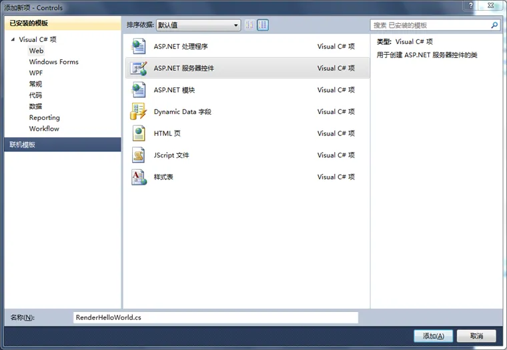Select the Web category
This screenshot has width=507, height=350.
click(36, 51)
